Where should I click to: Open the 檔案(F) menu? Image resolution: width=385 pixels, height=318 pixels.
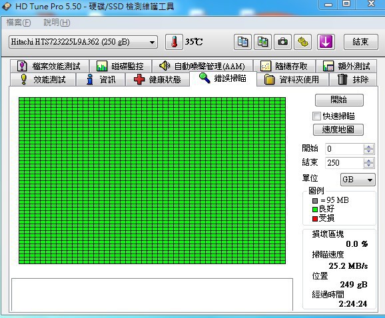[19, 23]
